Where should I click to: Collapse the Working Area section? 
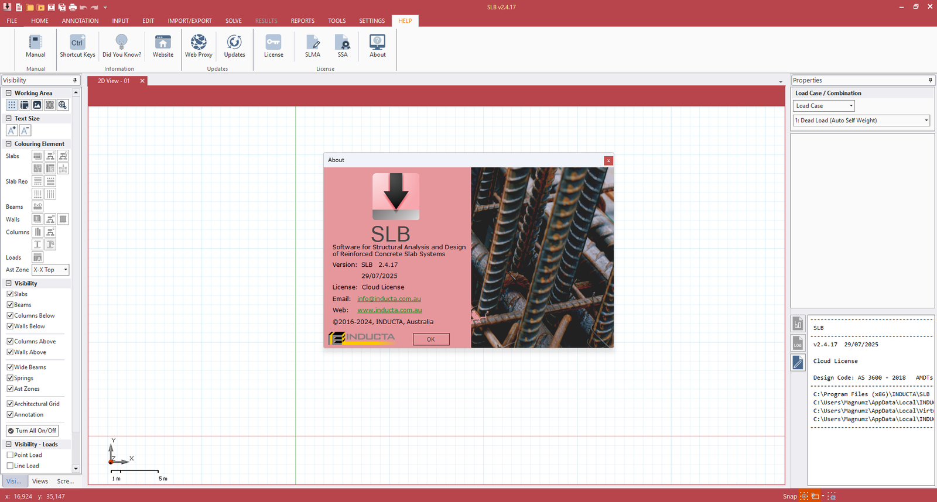point(9,93)
